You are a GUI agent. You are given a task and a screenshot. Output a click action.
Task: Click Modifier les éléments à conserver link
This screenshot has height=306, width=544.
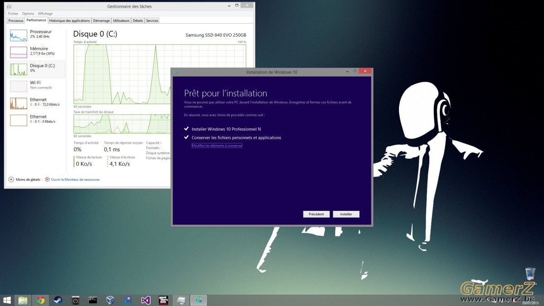[217, 146]
